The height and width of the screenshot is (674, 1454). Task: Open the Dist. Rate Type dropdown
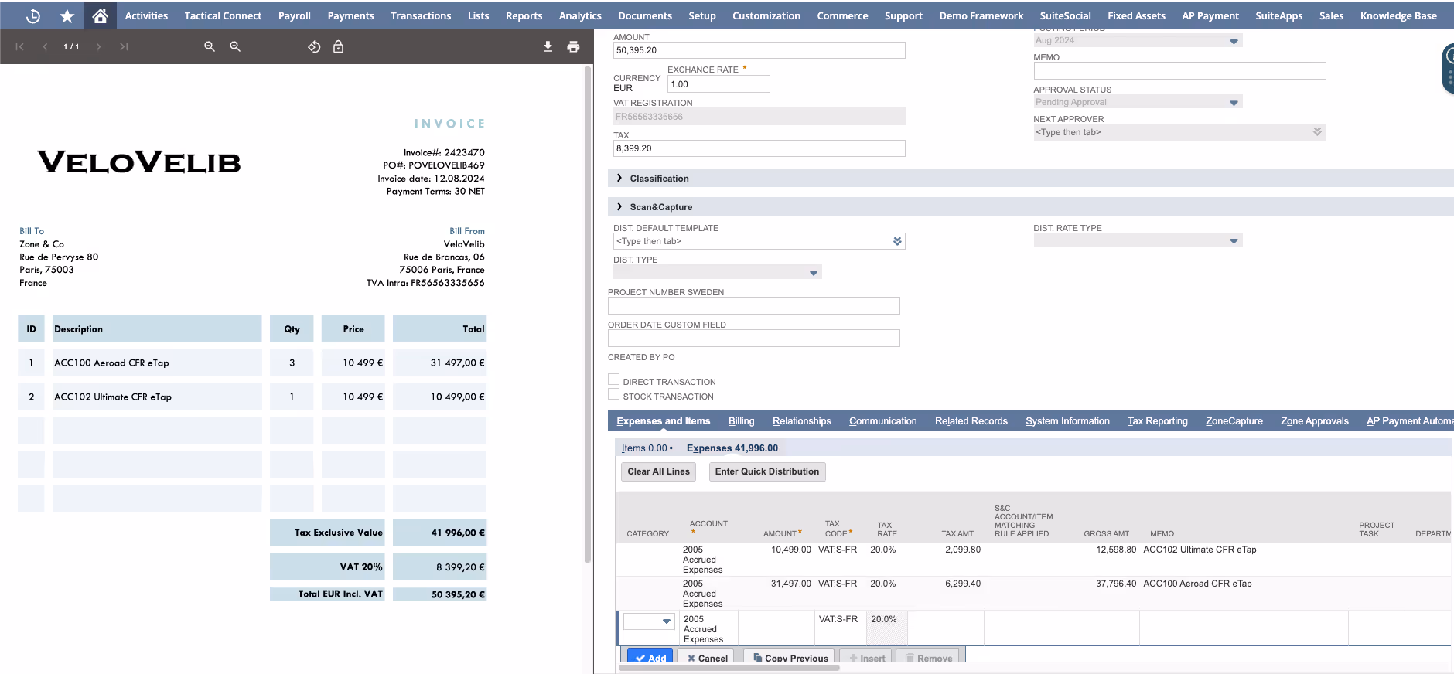pyautogui.click(x=1234, y=241)
